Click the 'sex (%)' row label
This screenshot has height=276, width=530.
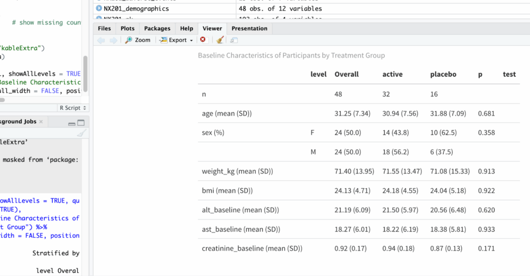[213, 133]
